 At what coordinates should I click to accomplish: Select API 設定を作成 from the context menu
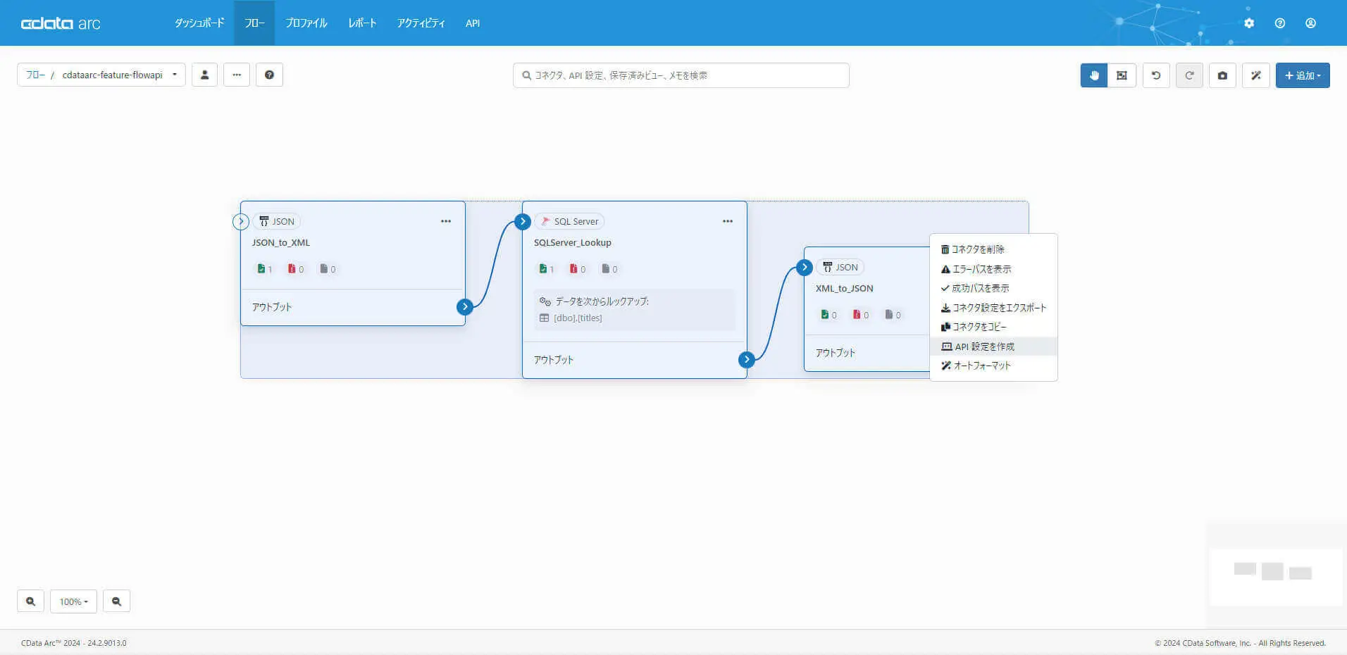(x=993, y=347)
